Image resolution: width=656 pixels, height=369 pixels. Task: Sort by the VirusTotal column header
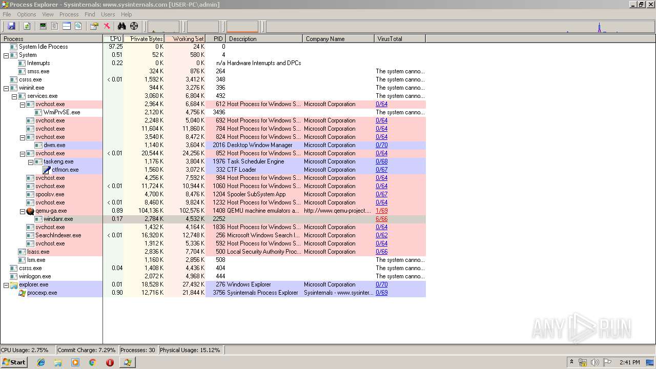(400, 38)
